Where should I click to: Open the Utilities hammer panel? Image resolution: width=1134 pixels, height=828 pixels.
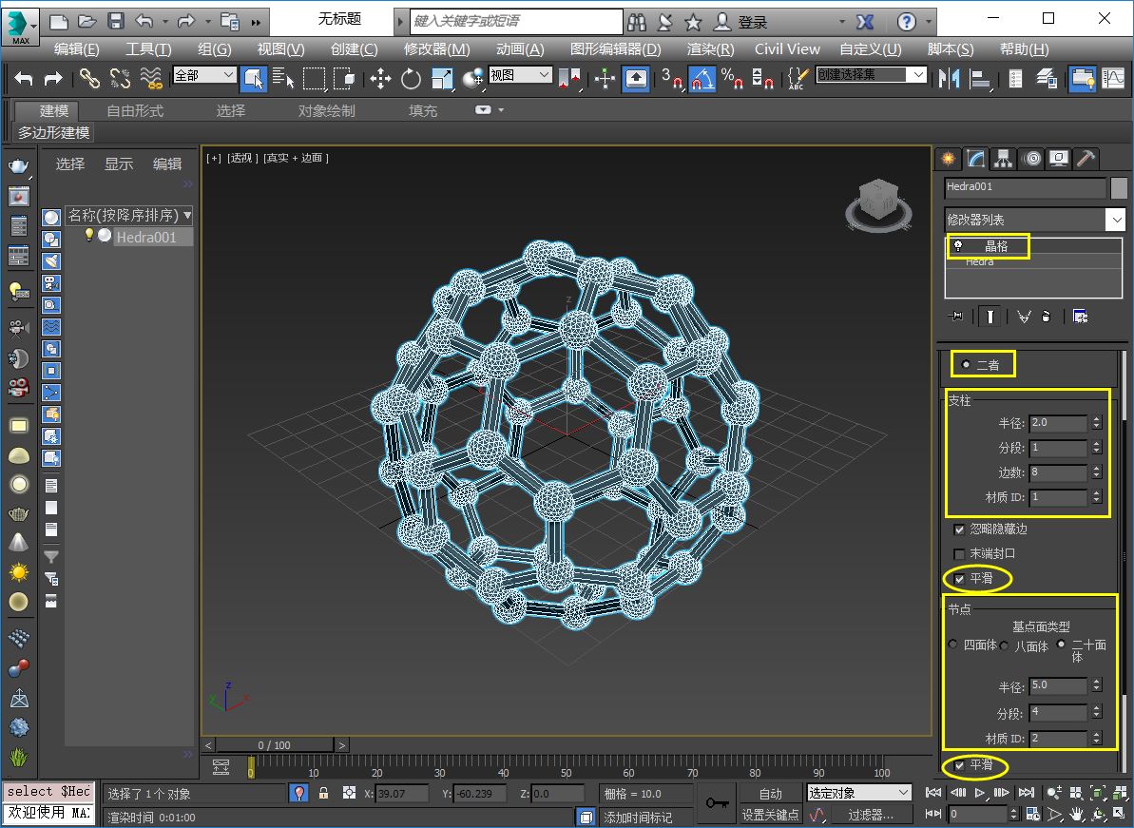pyautogui.click(x=1086, y=159)
